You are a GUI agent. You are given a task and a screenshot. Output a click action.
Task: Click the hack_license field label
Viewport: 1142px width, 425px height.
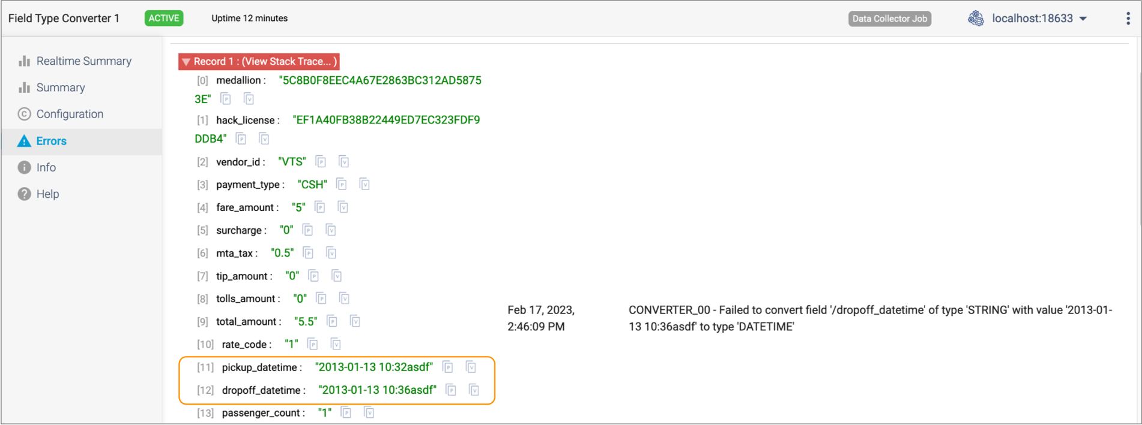(x=248, y=120)
